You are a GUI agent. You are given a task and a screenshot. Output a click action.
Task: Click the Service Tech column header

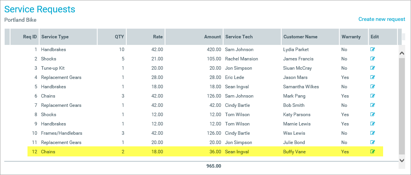click(239, 37)
